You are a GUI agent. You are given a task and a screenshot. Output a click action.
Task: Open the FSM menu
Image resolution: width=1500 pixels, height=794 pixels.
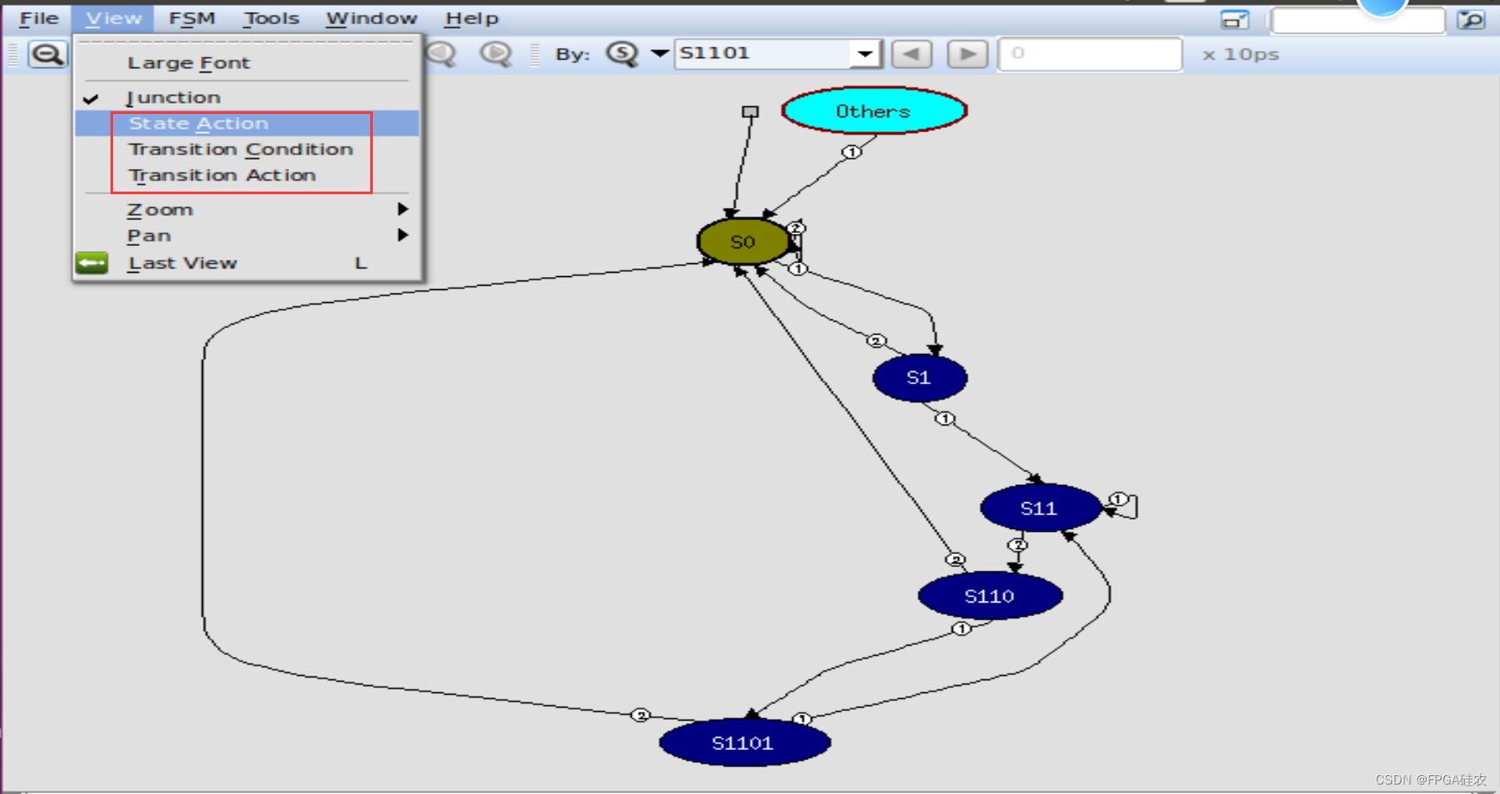(192, 18)
